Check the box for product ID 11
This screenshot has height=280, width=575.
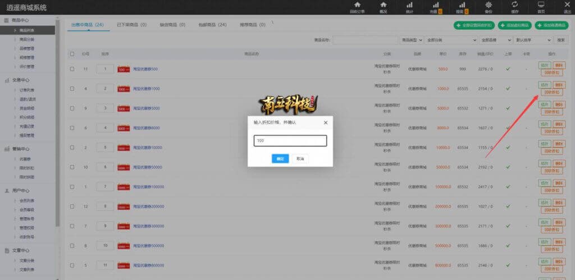tap(72, 69)
